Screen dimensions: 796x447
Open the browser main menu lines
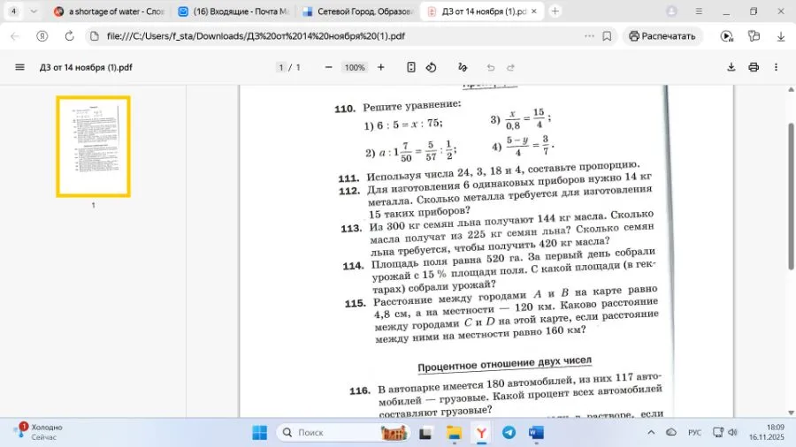(699, 11)
